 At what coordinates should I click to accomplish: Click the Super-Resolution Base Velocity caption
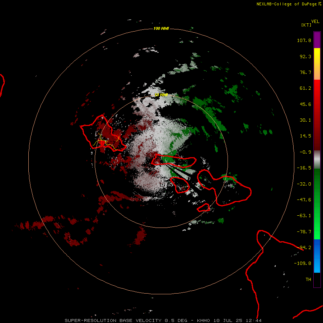(x=163, y=320)
